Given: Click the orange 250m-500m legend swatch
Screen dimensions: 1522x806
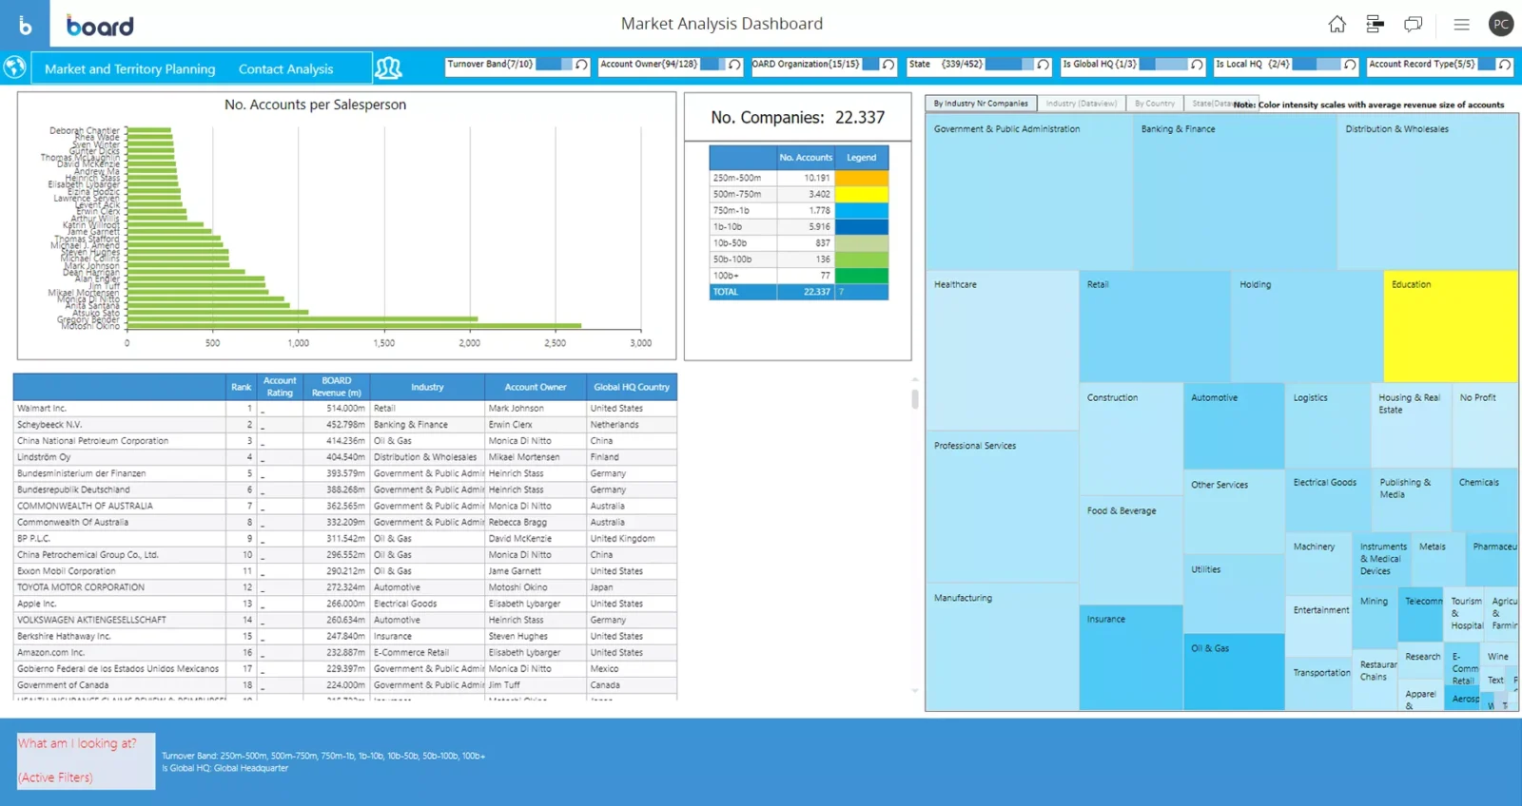Looking at the screenshot, I should pos(861,178).
